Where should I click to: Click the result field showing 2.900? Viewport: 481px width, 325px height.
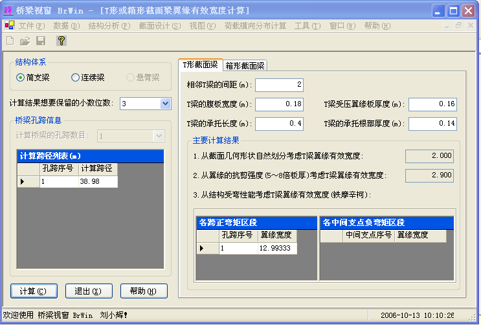(x=429, y=175)
